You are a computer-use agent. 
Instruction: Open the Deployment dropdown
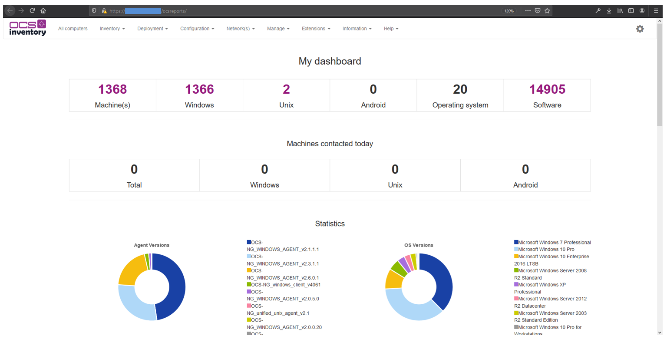152,29
